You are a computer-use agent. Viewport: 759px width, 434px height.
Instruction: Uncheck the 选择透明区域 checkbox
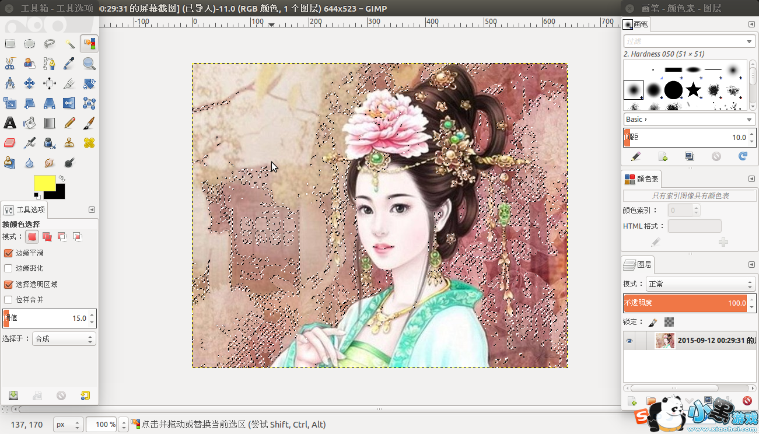click(x=8, y=285)
